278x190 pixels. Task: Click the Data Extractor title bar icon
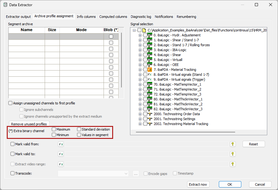pos(5,5)
